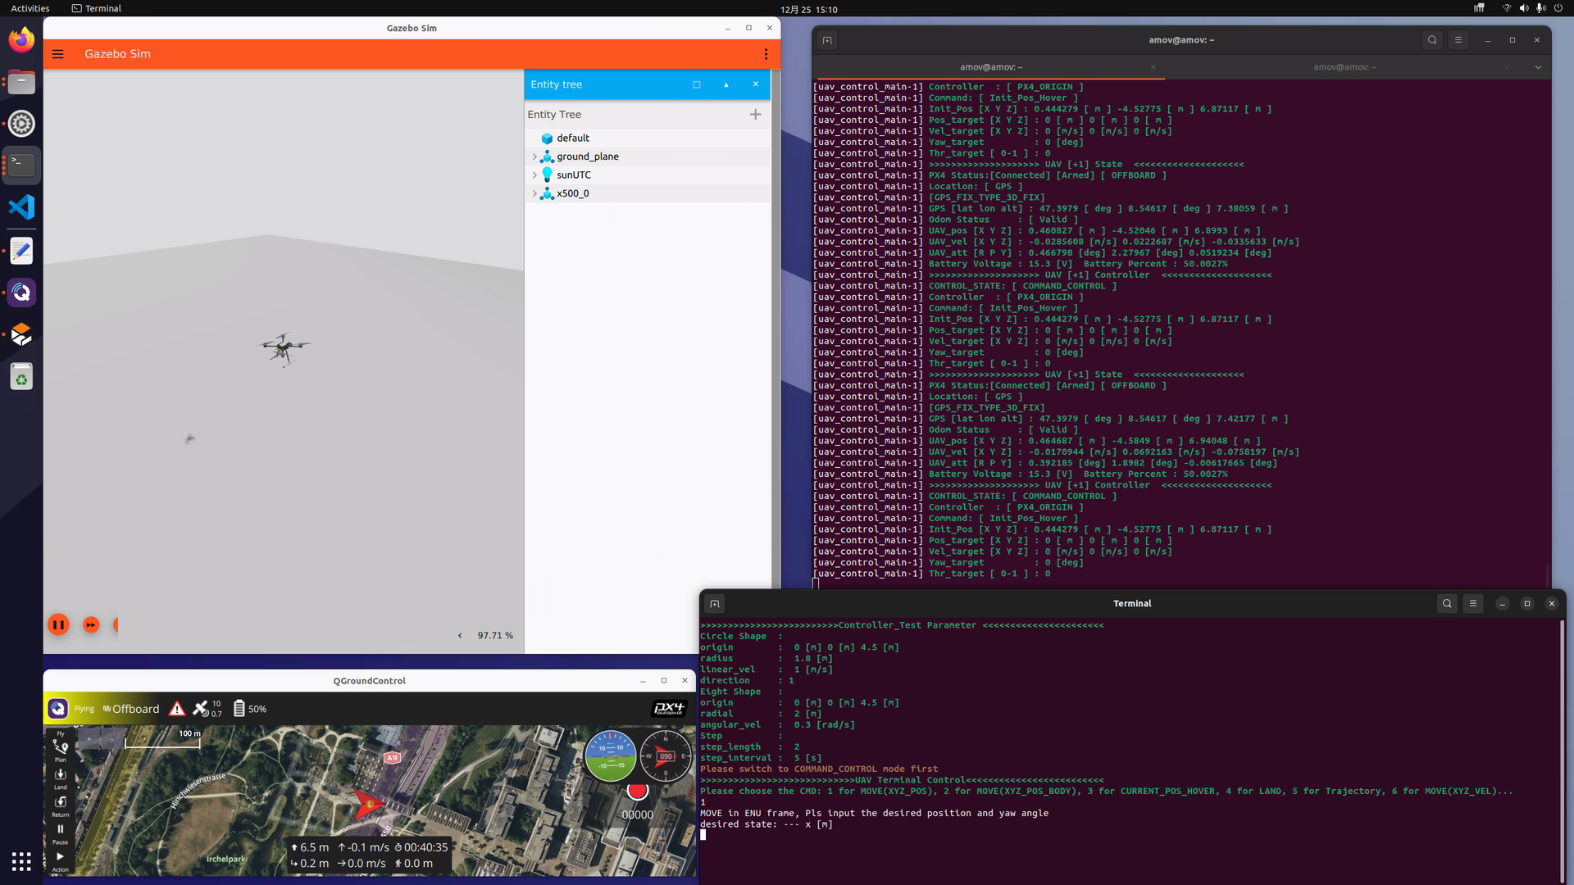Show GPS satellite status details
Image resolution: width=1574 pixels, height=885 pixels.
(207, 709)
